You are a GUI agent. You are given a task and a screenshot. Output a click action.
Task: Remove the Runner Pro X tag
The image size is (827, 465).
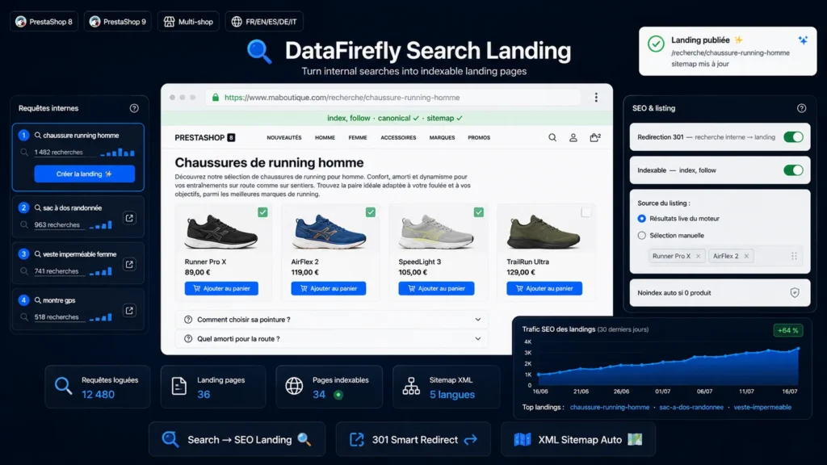(x=698, y=256)
